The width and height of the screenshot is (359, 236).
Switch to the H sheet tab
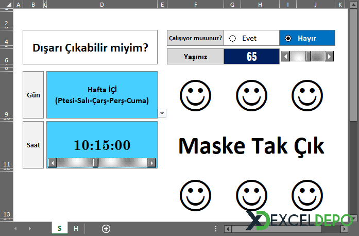click(x=76, y=228)
